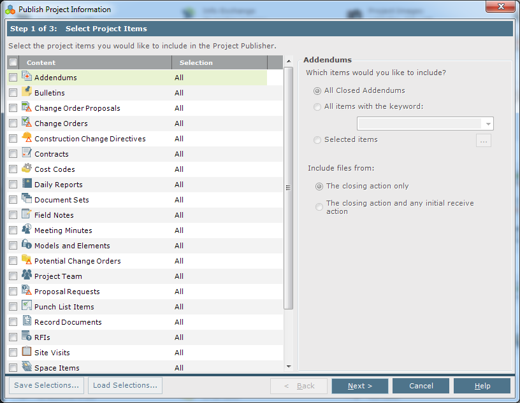Image resolution: width=520 pixels, height=403 pixels.
Task: Click the disabled Back button
Action: point(299,386)
